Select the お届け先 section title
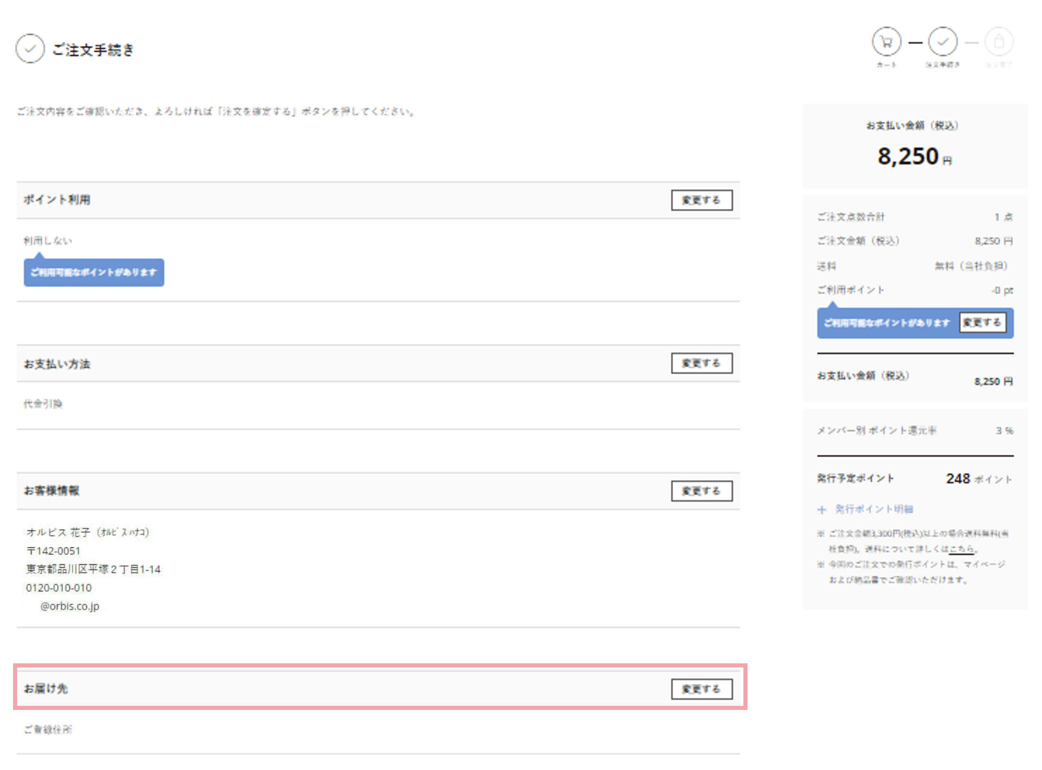This screenshot has width=1042, height=770. (46, 689)
